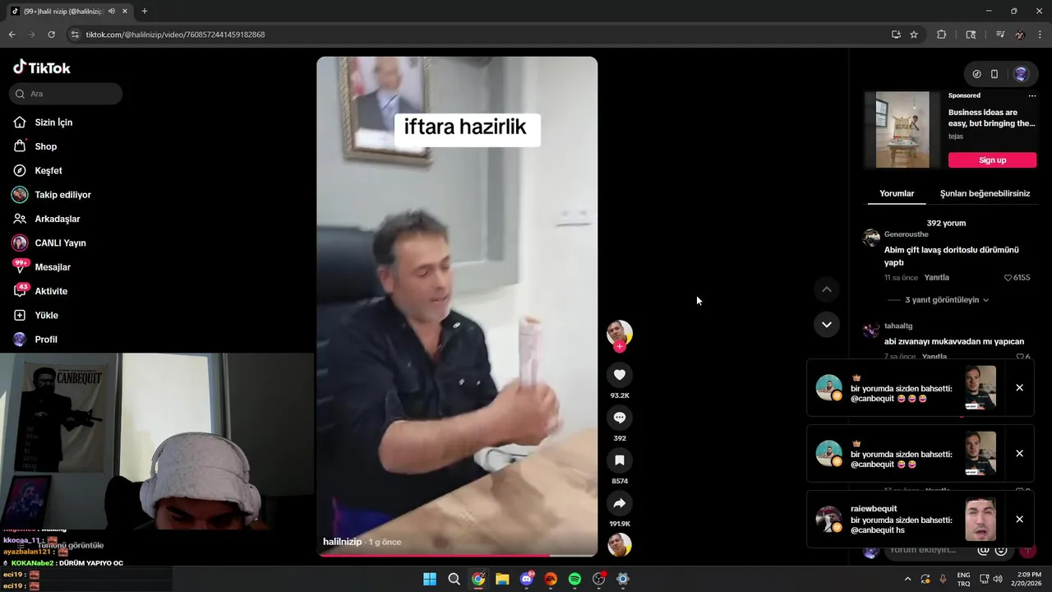Switch to Yorumlar tab

(x=897, y=194)
